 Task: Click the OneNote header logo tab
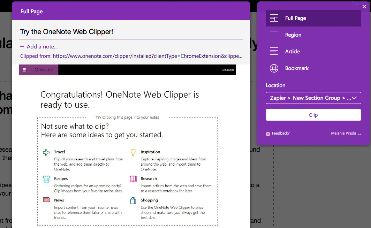(x=44, y=70)
